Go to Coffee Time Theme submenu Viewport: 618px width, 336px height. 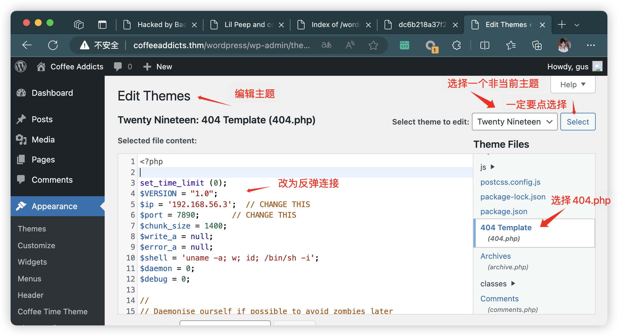tap(53, 312)
